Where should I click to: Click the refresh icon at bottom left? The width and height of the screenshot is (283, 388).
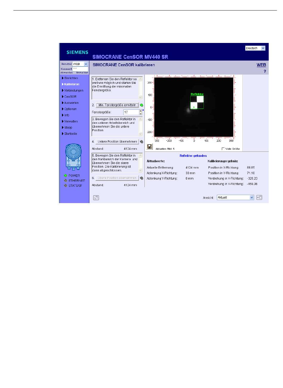96,197
